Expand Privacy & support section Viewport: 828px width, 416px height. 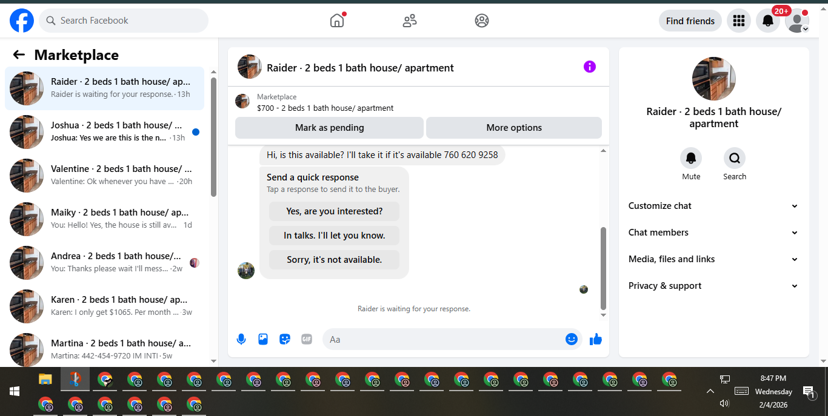click(713, 286)
